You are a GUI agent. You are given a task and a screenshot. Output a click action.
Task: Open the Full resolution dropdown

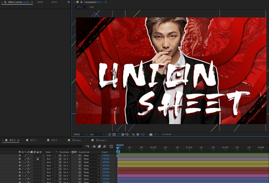tap(97, 134)
